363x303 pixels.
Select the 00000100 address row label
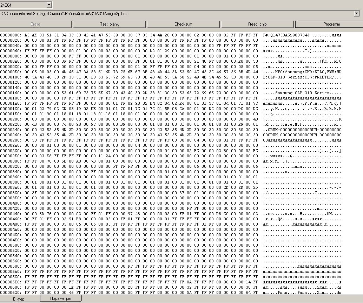point(11,77)
